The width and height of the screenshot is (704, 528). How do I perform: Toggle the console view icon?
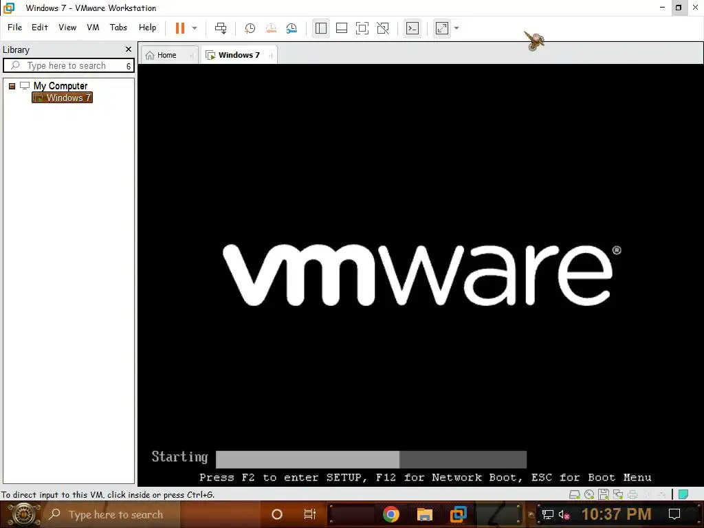coord(412,28)
